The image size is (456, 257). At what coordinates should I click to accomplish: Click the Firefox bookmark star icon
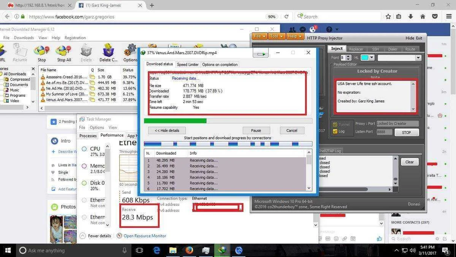tap(388, 17)
